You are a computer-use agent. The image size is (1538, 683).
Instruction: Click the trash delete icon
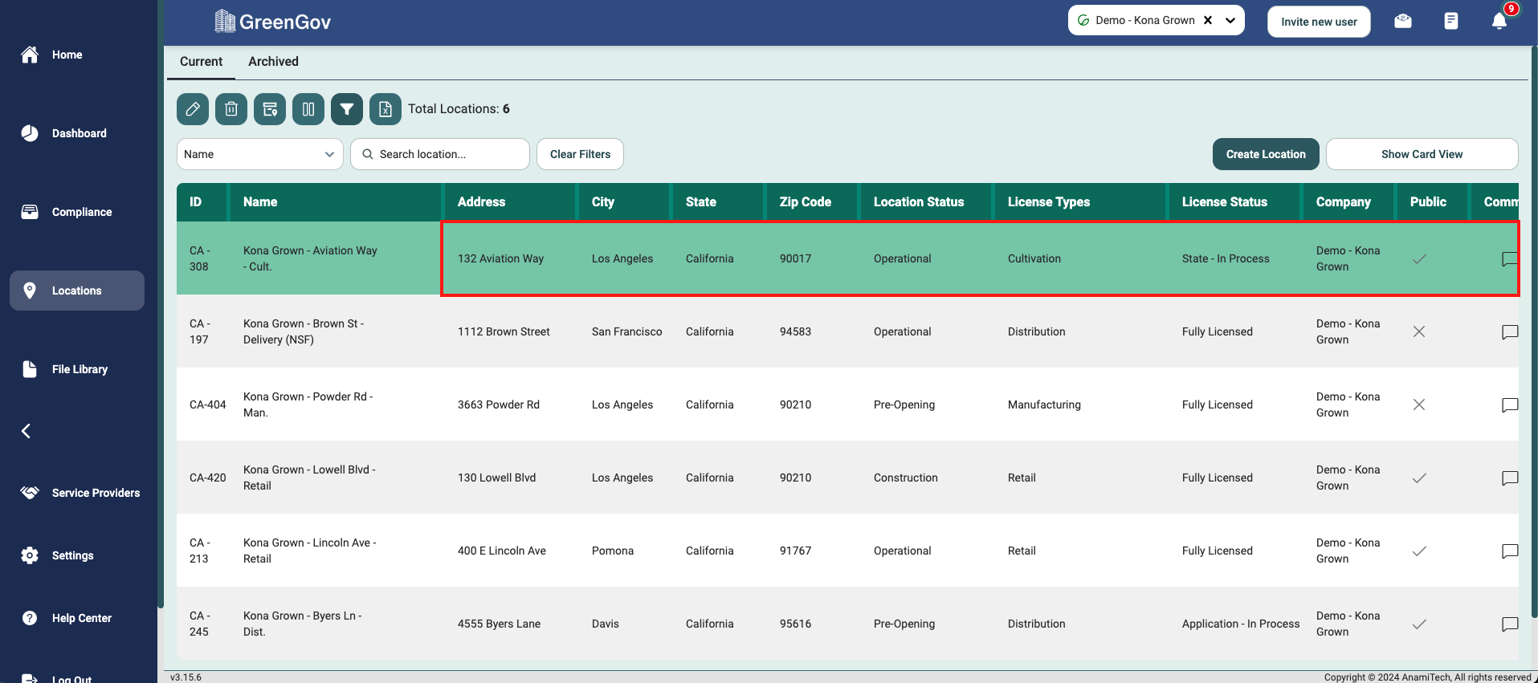coord(231,109)
